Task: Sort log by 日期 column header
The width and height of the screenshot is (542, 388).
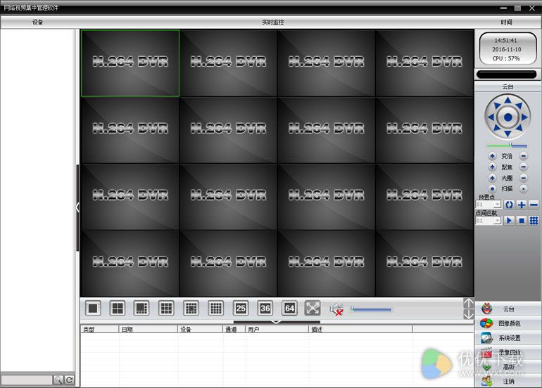Action: coord(148,330)
